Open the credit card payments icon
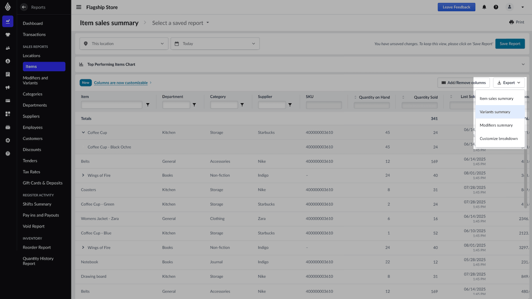Image resolution: width=532 pixels, height=299 pixels. [x=8, y=101]
